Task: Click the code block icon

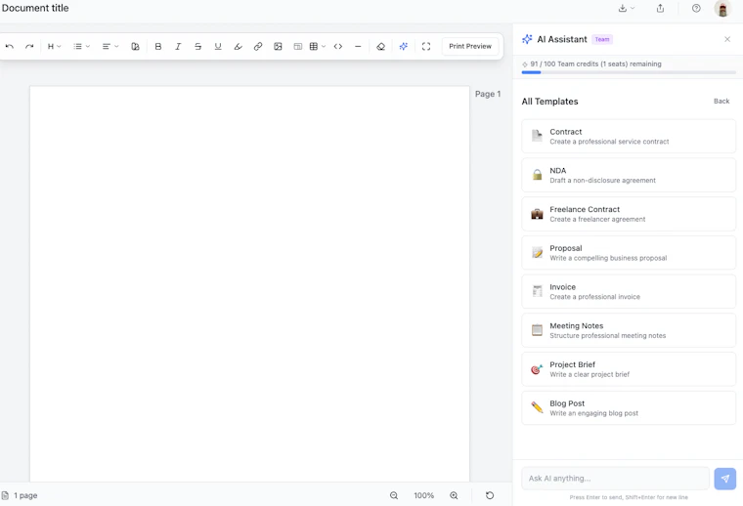Action: (338, 46)
